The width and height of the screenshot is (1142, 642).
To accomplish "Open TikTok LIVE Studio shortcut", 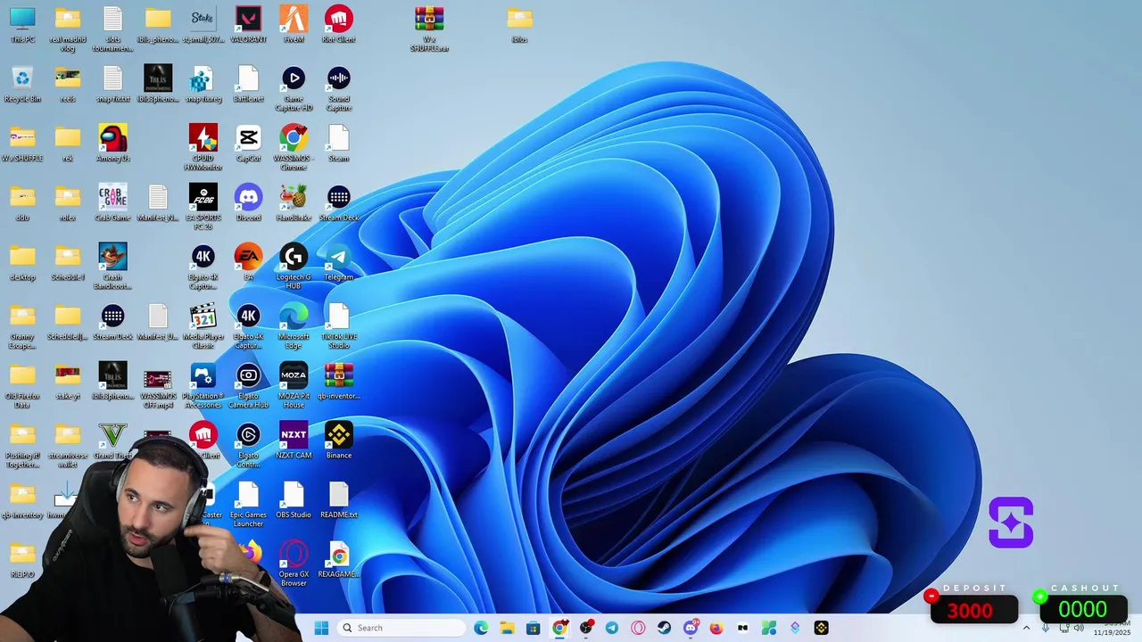I will [338, 325].
